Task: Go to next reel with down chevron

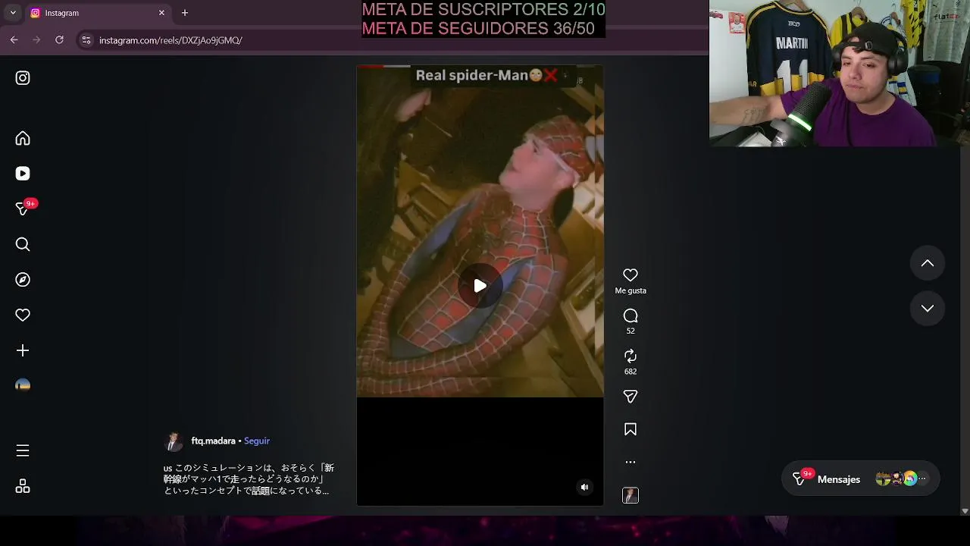Action: tap(928, 308)
